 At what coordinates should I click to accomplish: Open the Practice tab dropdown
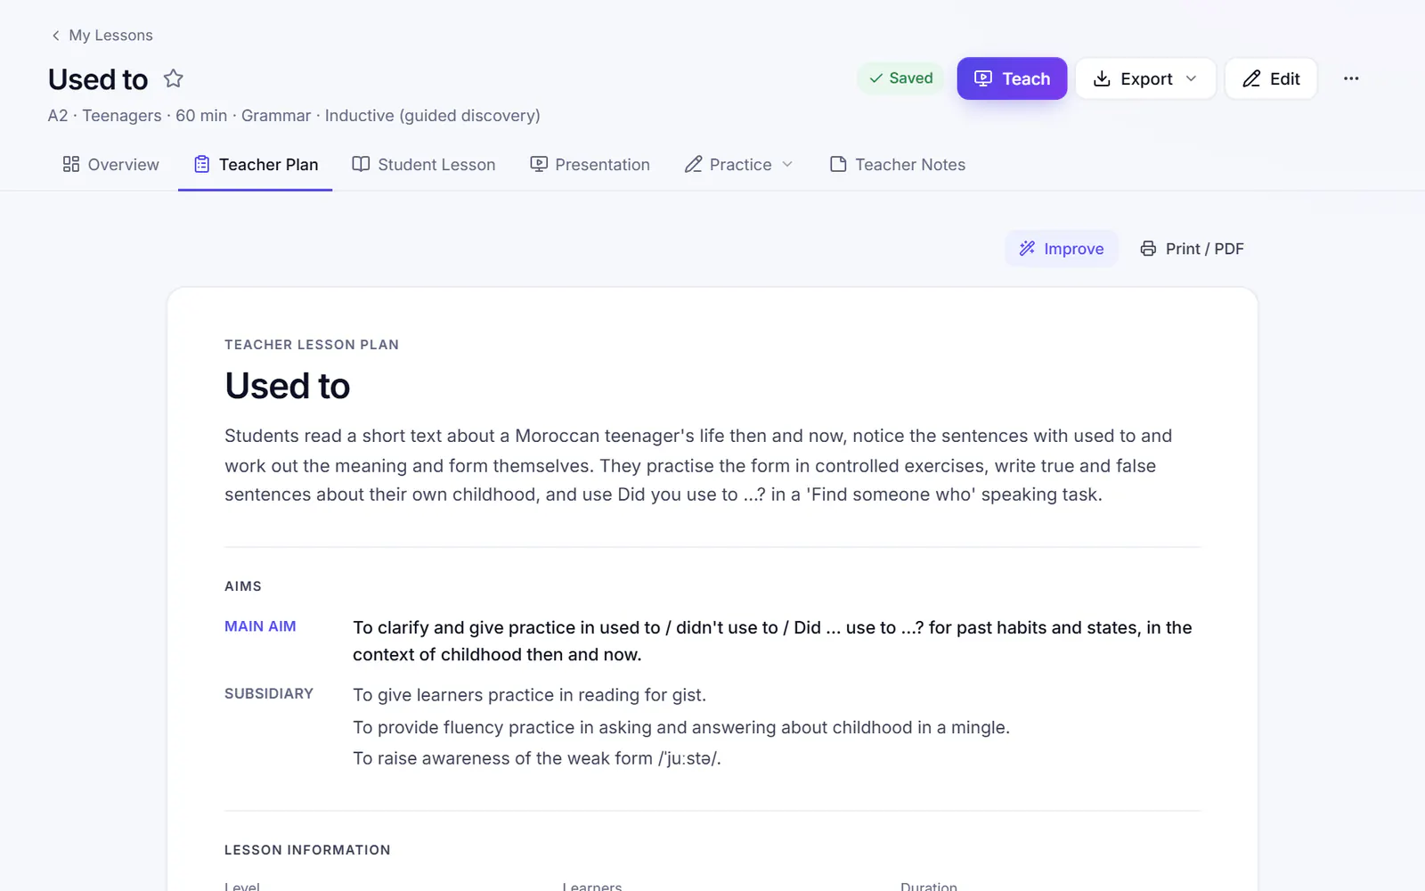click(x=739, y=165)
